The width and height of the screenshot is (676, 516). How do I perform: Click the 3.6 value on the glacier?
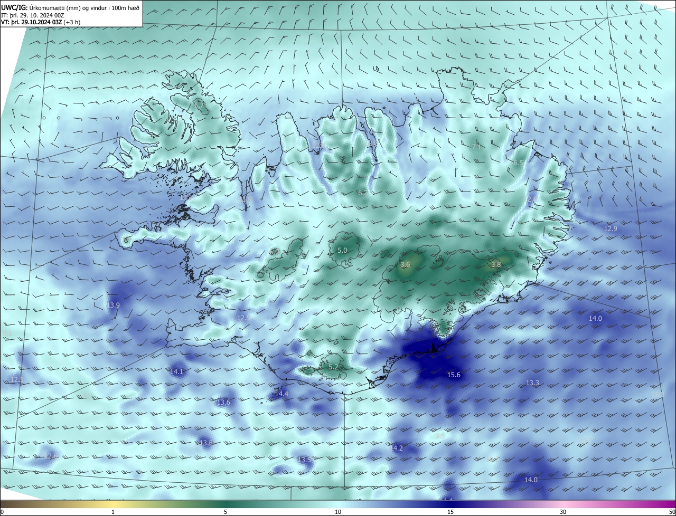tap(405, 264)
